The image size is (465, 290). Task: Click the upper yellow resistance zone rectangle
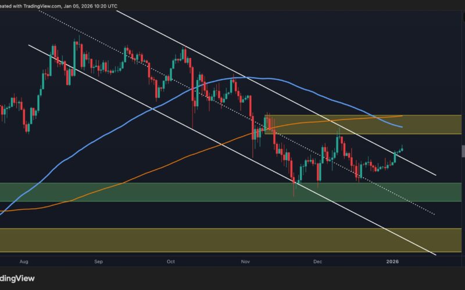pyautogui.click(x=419, y=124)
